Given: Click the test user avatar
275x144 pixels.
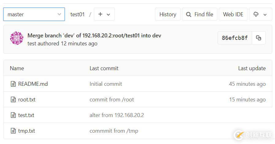Looking at the screenshot, I should [17, 38].
